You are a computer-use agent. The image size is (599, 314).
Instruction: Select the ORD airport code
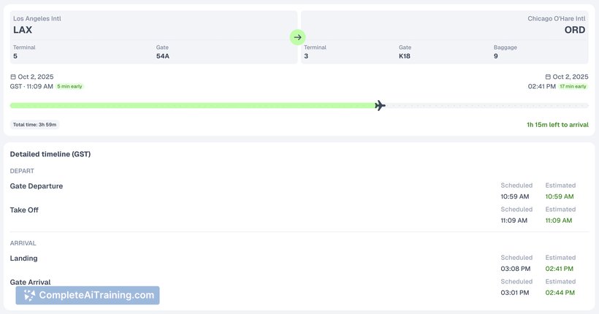(574, 31)
